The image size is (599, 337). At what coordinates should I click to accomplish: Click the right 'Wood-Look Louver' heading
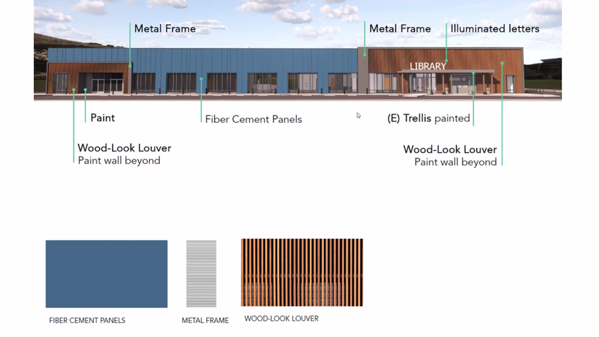point(450,150)
